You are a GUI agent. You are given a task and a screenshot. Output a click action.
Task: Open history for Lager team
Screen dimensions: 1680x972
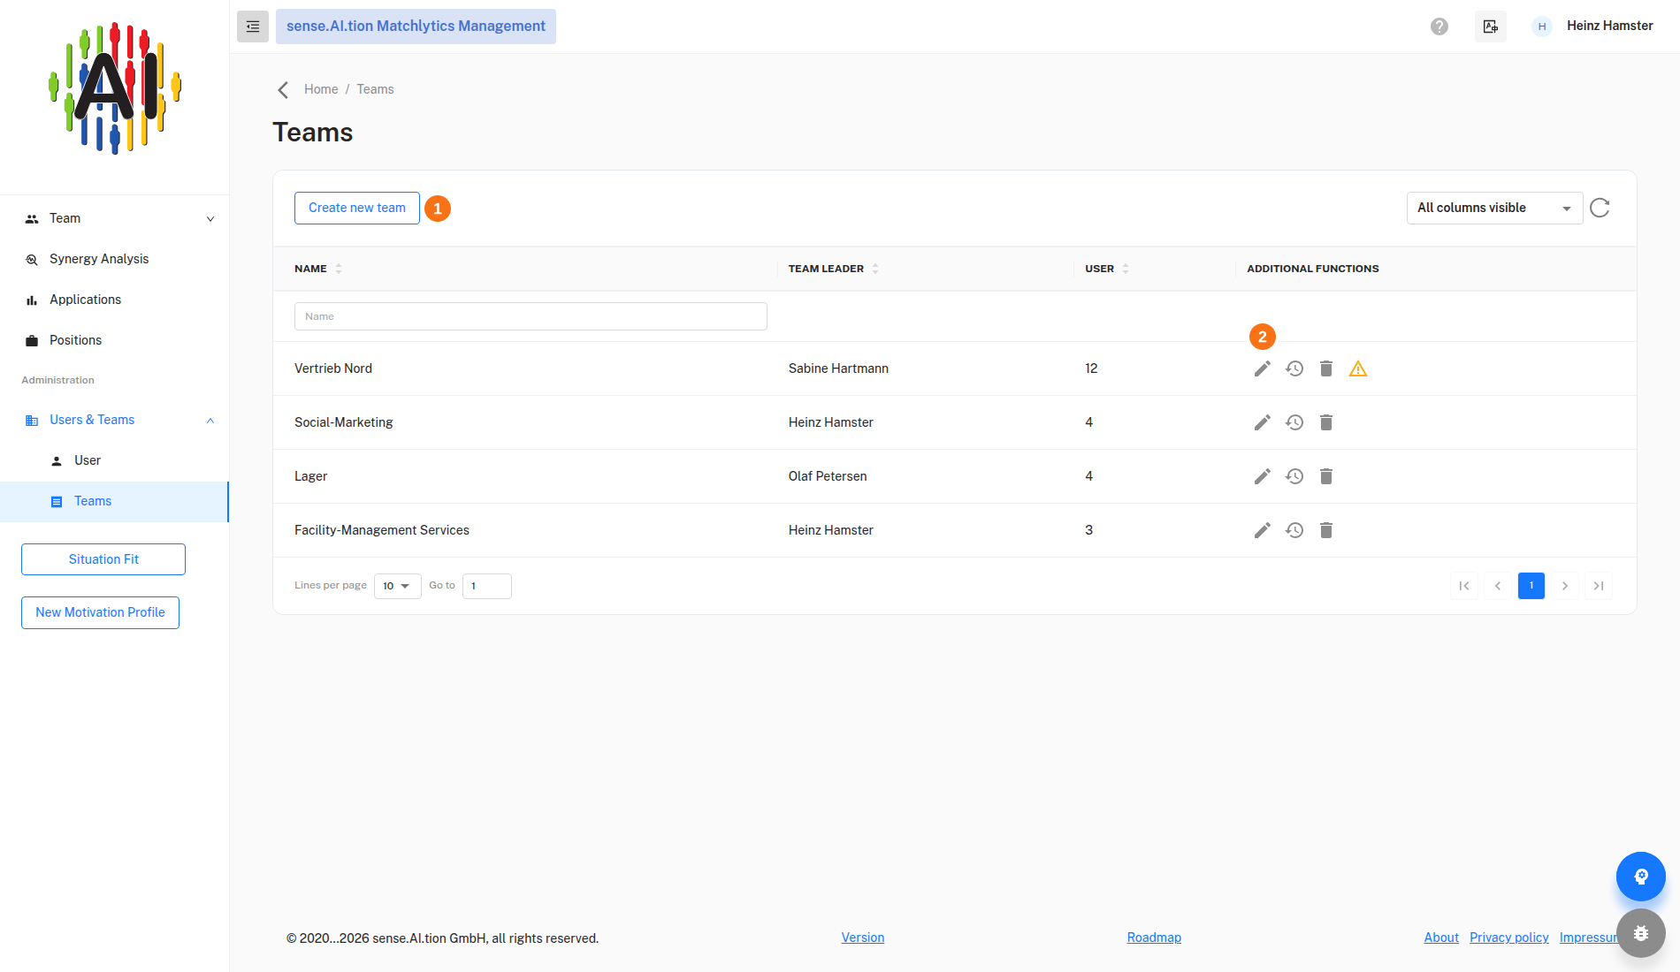pyautogui.click(x=1294, y=476)
